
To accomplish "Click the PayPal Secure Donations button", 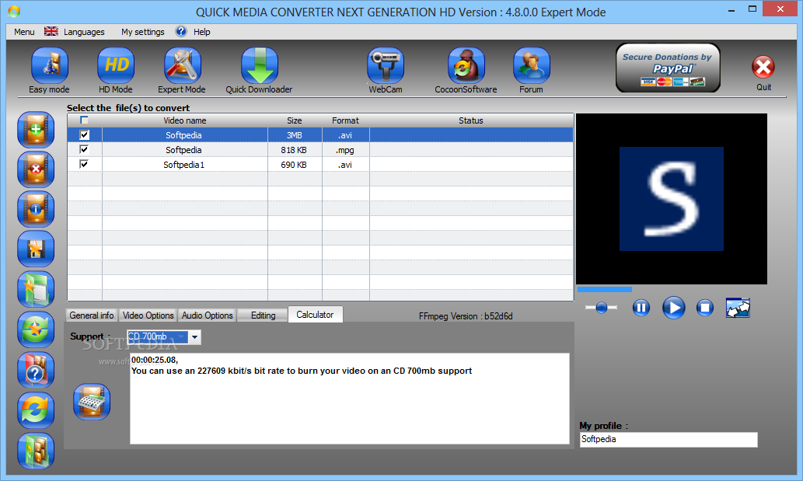I will pyautogui.click(x=668, y=68).
